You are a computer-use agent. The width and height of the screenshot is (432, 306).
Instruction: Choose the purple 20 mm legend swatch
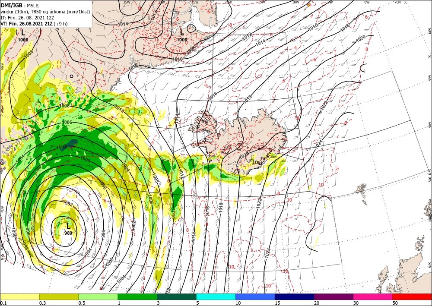(334, 297)
